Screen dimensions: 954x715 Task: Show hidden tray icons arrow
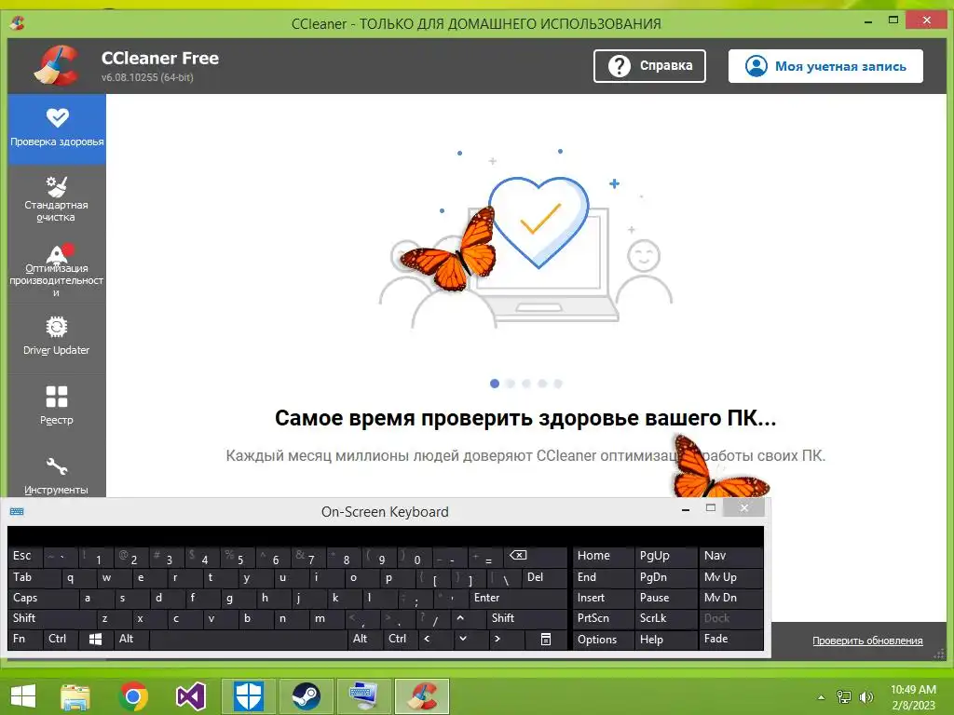[x=822, y=697]
